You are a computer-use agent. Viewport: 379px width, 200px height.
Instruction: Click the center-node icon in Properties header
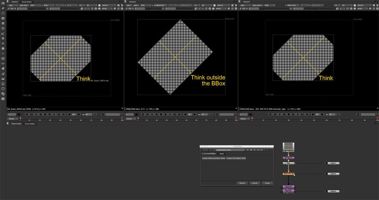point(205,150)
